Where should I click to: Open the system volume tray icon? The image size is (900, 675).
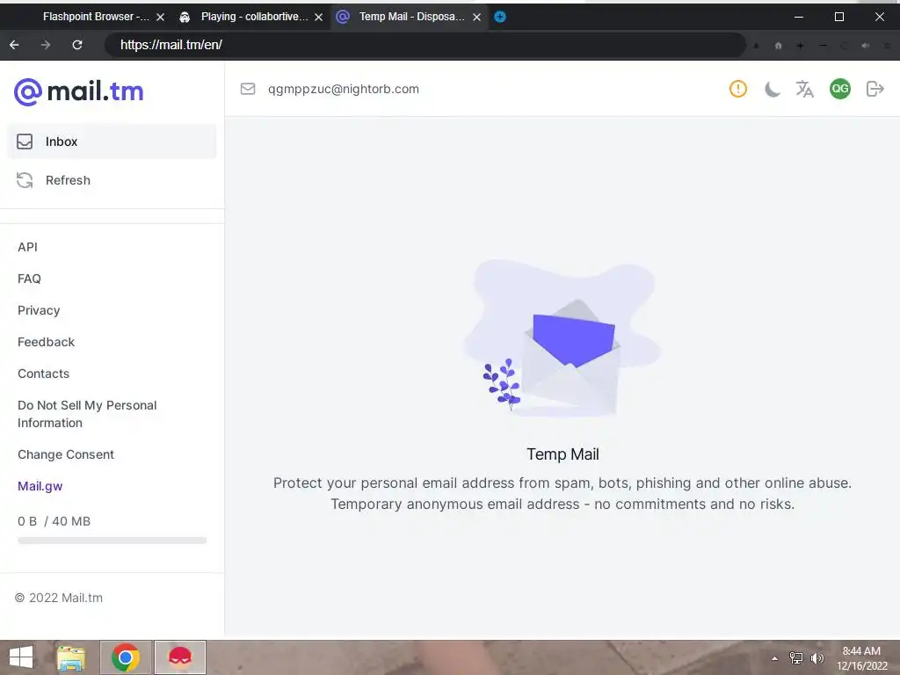817,658
